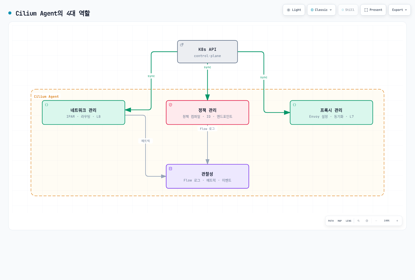Enter Present fullscreen mode
The image size is (415, 280).
coord(373,10)
